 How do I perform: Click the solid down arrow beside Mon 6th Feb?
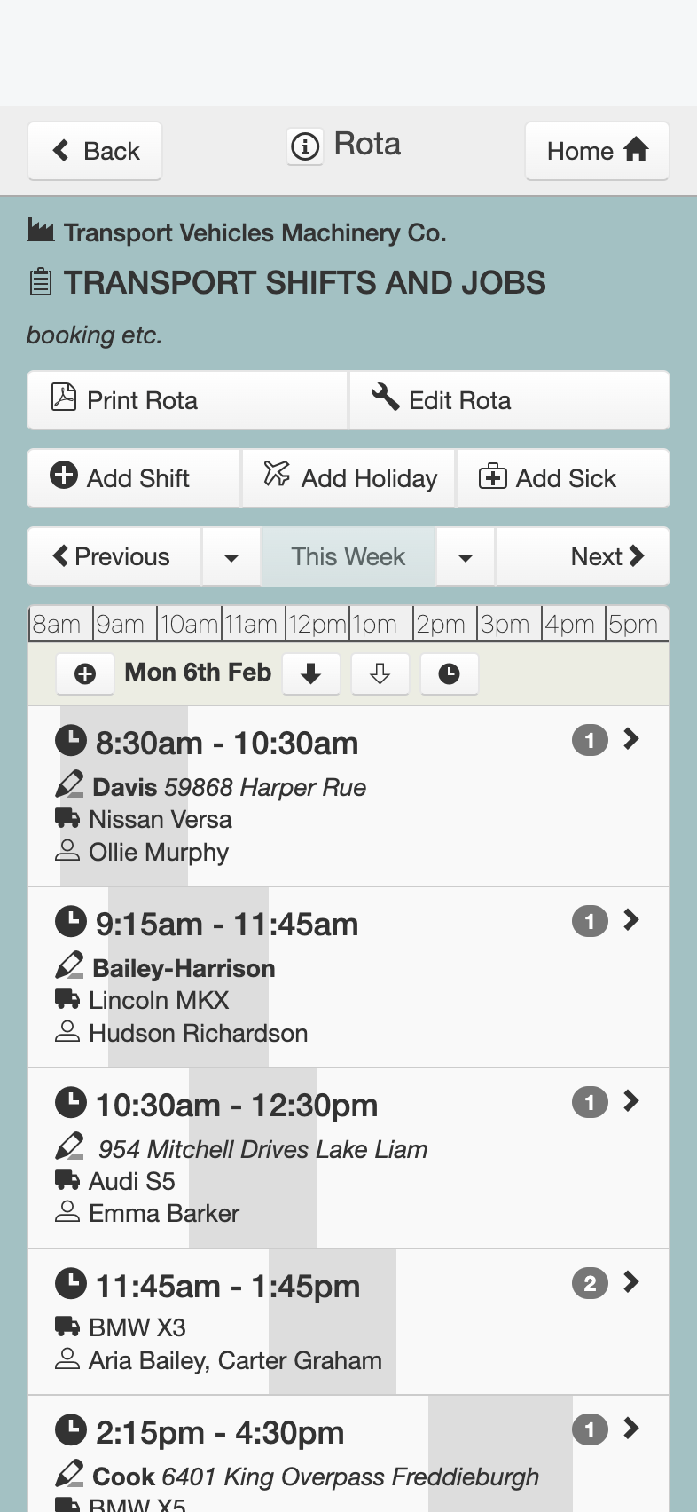[310, 674]
